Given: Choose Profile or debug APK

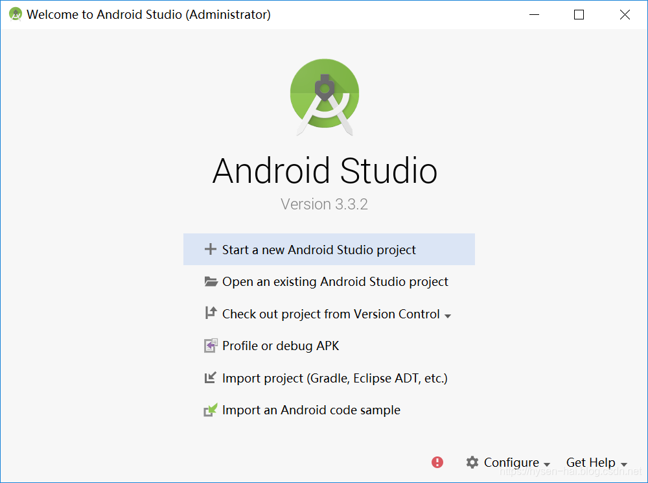Looking at the screenshot, I should (281, 346).
